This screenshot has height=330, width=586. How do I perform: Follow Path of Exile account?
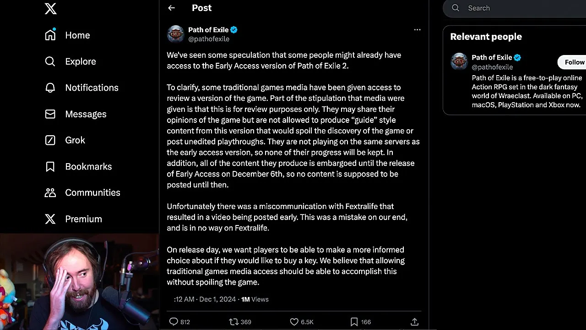tap(574, 62)
